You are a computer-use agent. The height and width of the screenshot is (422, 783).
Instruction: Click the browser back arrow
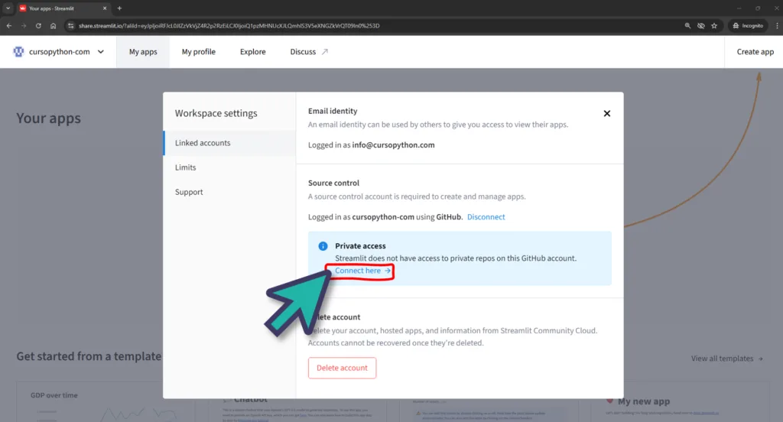point(8,25)
